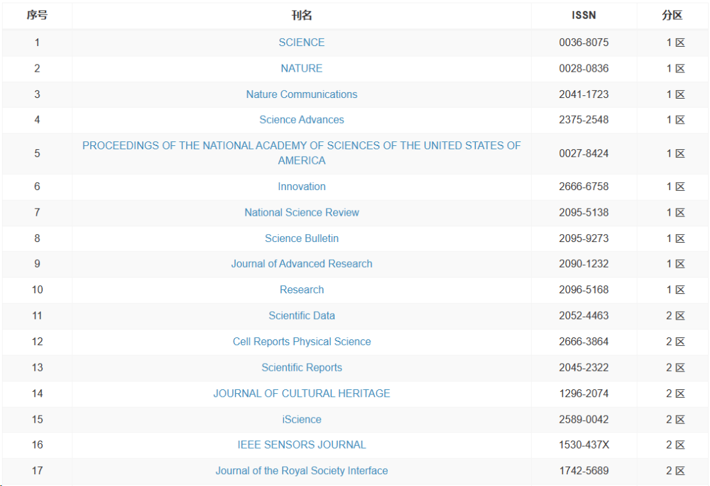Open IEEE SENSORS JOURNAL link
The width and height of the screenshot is (710, 486).
pyautogui.click(x=302, y=445)
